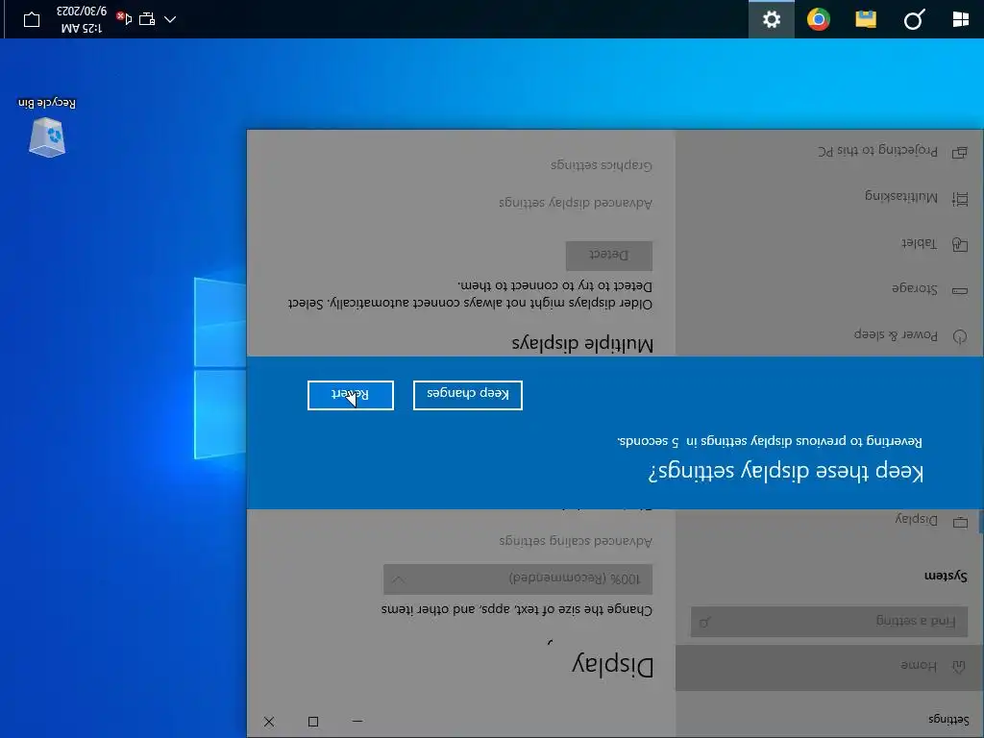Close the Settings window
This screenshot has height=738, width=984.
pos(269,721)
